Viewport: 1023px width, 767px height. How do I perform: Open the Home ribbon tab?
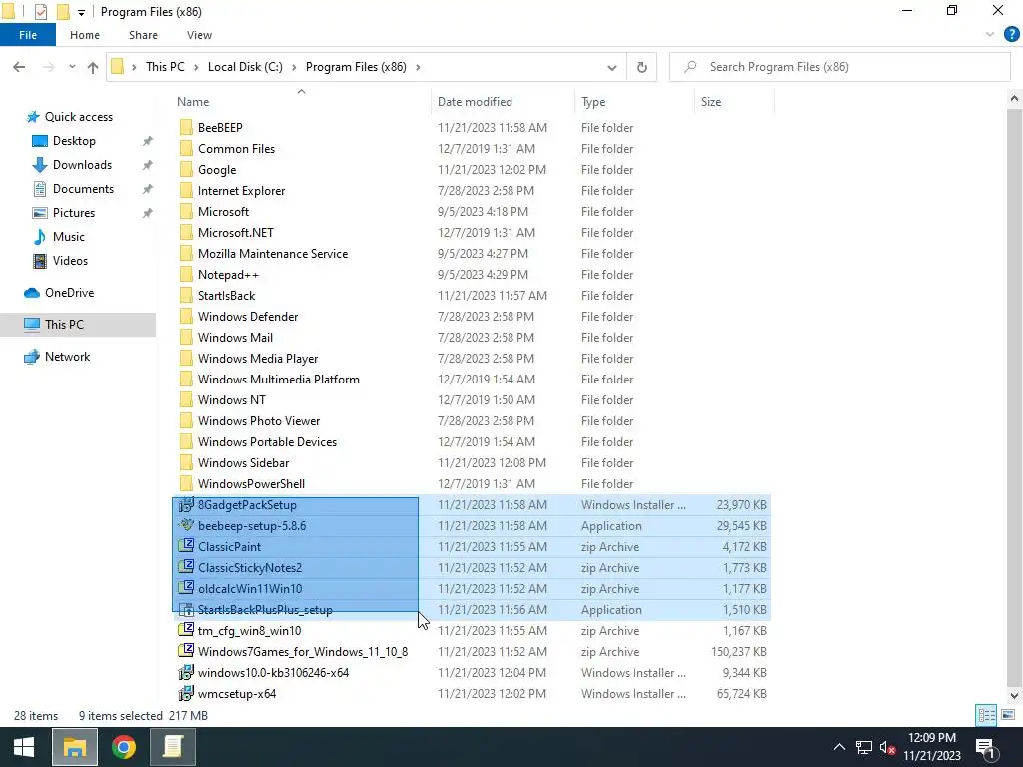pos(85,35)
